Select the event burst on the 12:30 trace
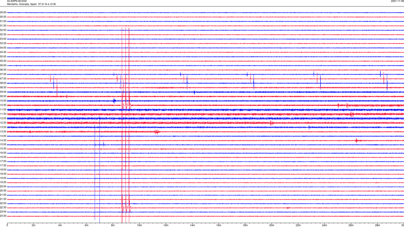This screenshot has height=227, width=404. [x=271, y=123]
